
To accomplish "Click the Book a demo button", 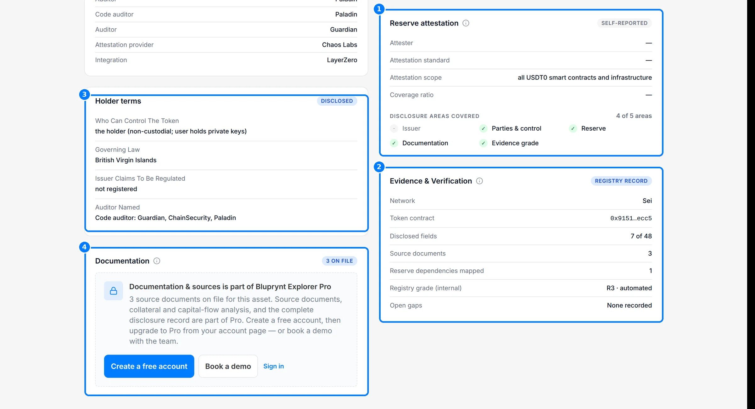I will coord(228,366).
